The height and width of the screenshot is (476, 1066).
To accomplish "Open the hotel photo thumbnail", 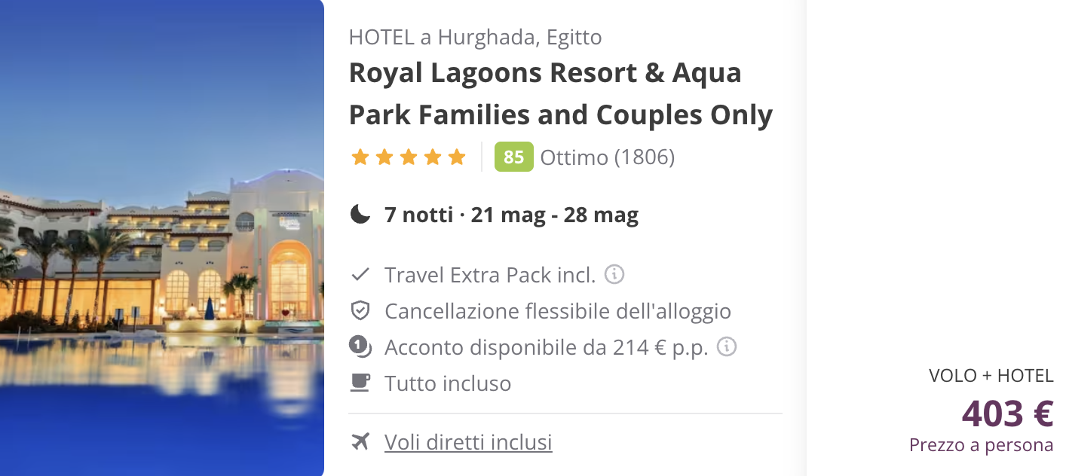I will (162, 238).
